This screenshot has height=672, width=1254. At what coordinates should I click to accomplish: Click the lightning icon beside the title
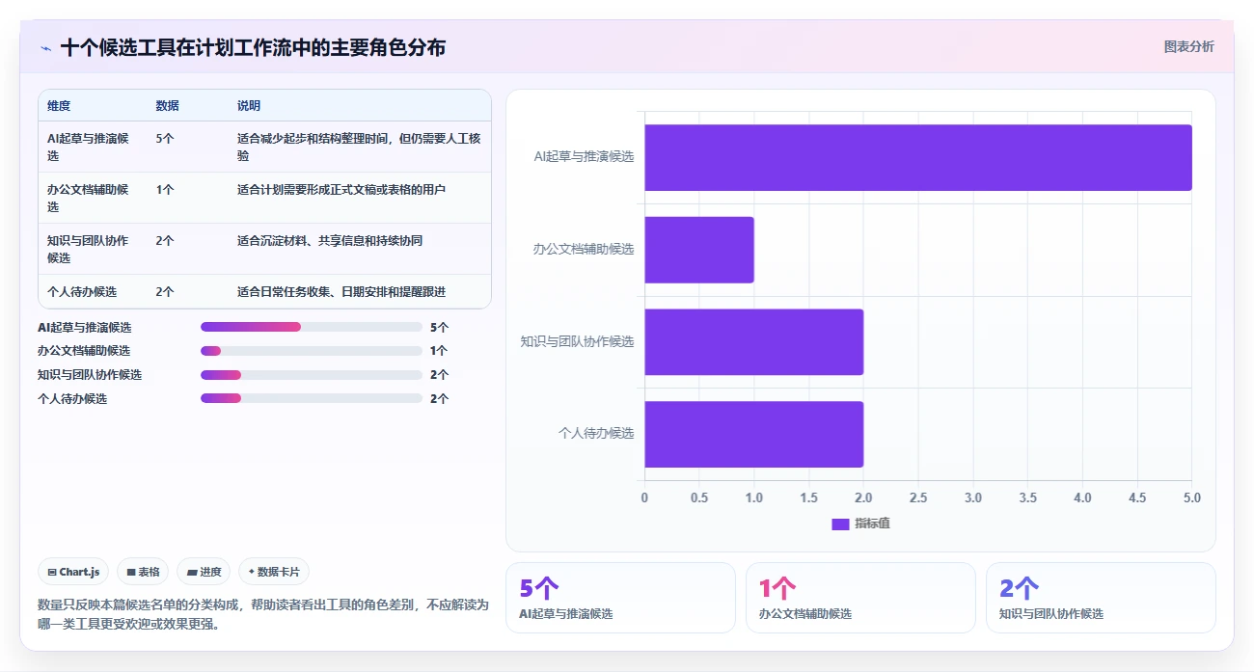point(45,47)
